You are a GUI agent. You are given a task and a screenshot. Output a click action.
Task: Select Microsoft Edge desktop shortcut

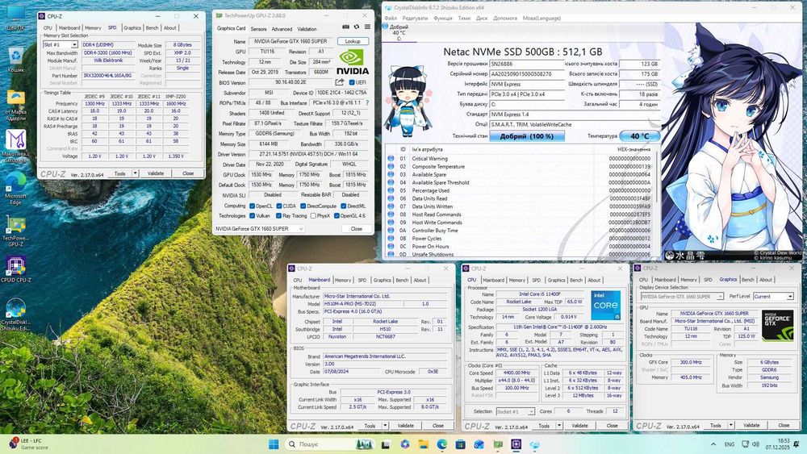(x=16, y=188)
